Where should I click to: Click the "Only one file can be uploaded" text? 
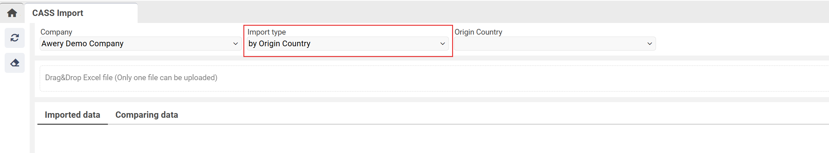click(x=166, y=77)
